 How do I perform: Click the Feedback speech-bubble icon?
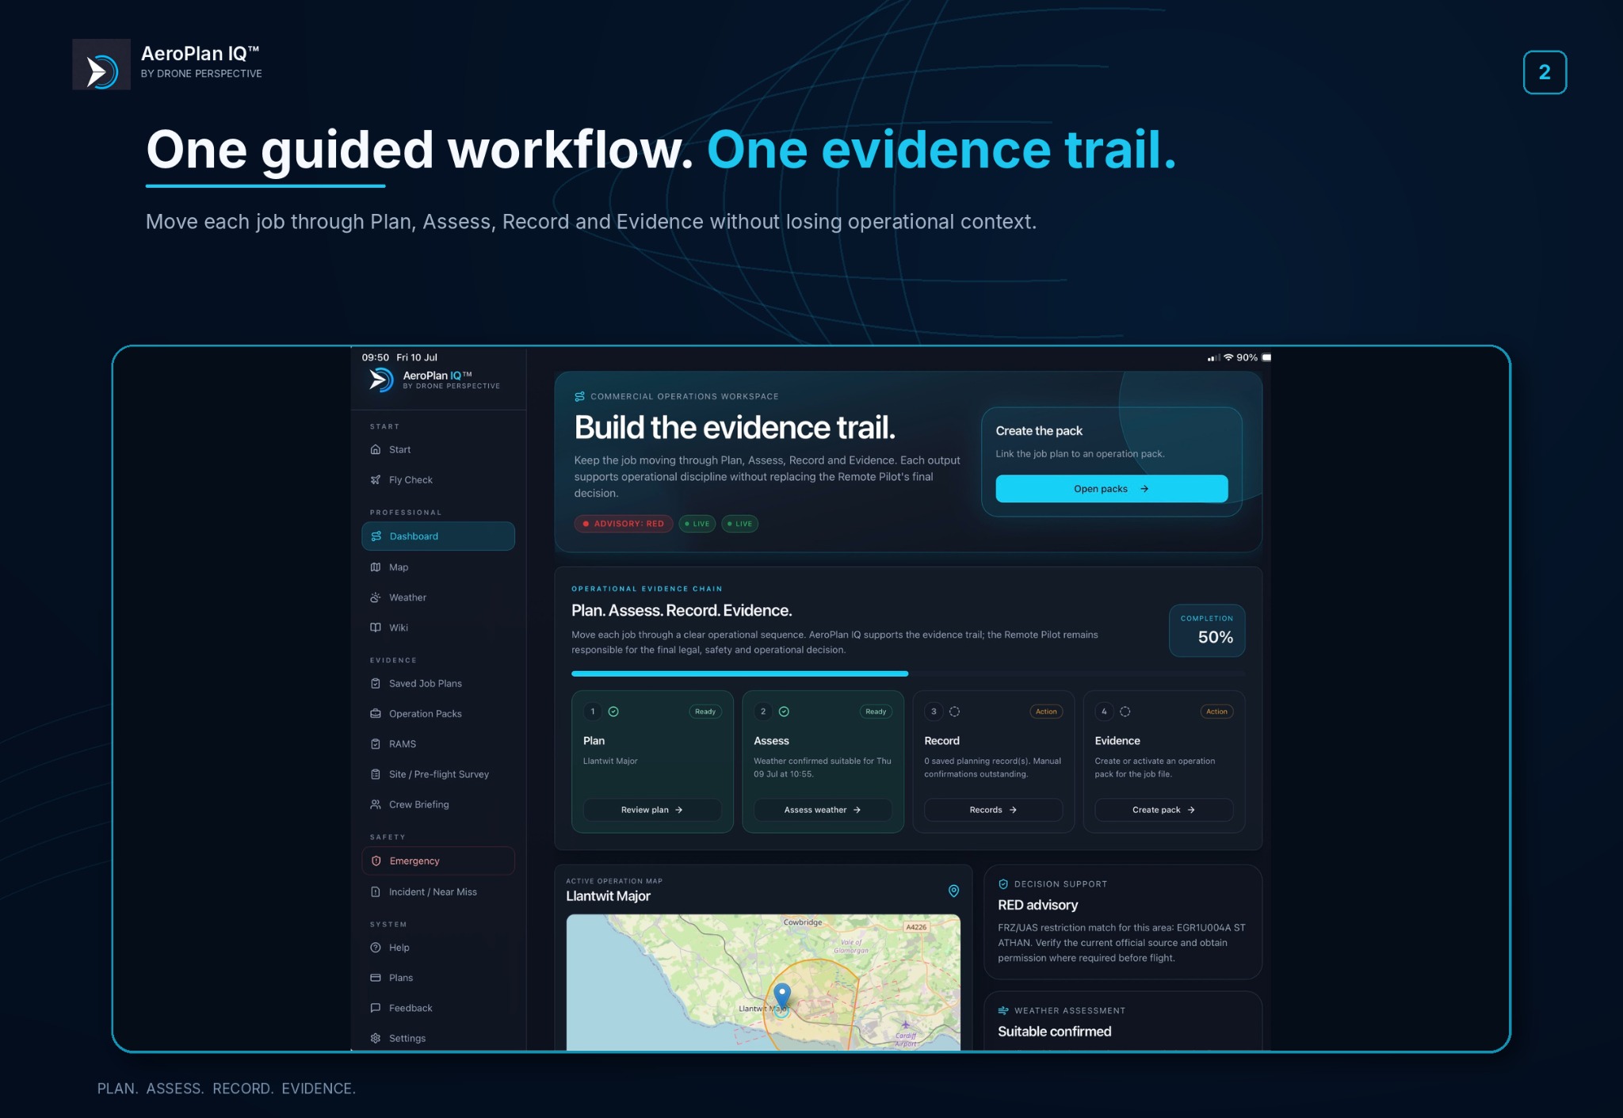376,1007
